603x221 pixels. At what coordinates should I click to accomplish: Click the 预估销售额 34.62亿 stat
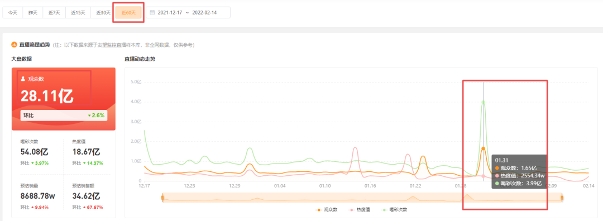pos(86,196)
